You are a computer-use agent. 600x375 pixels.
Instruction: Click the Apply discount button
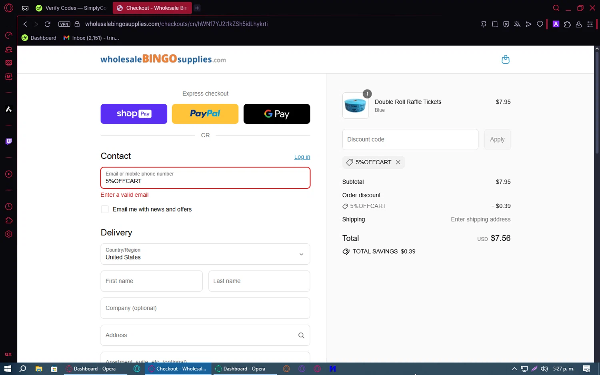497,140
